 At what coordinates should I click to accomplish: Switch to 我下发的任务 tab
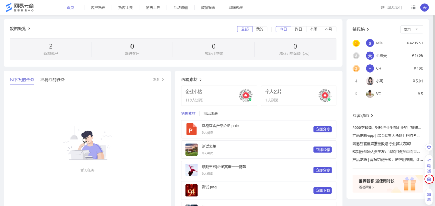point(22,80)
